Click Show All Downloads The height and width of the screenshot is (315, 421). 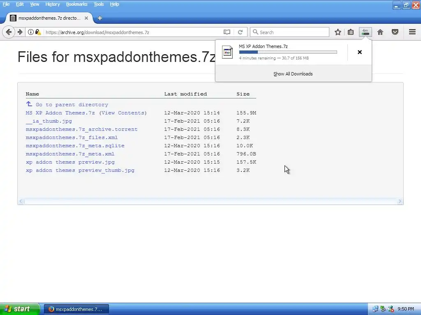coord(293,74)
